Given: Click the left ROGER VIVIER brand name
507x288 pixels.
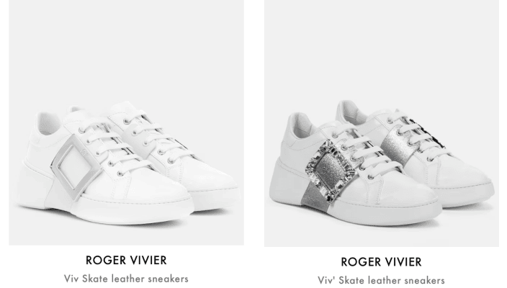Looking at the screenshot, I should 126,260.
